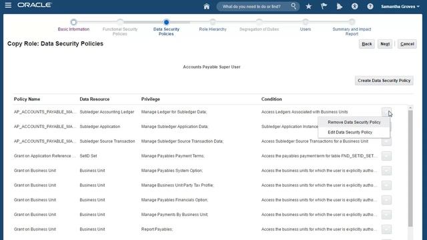Open actions dropdown for Manage Payments By Business Unit row
The height and width of the screenshot is (240, 427).
386,215
